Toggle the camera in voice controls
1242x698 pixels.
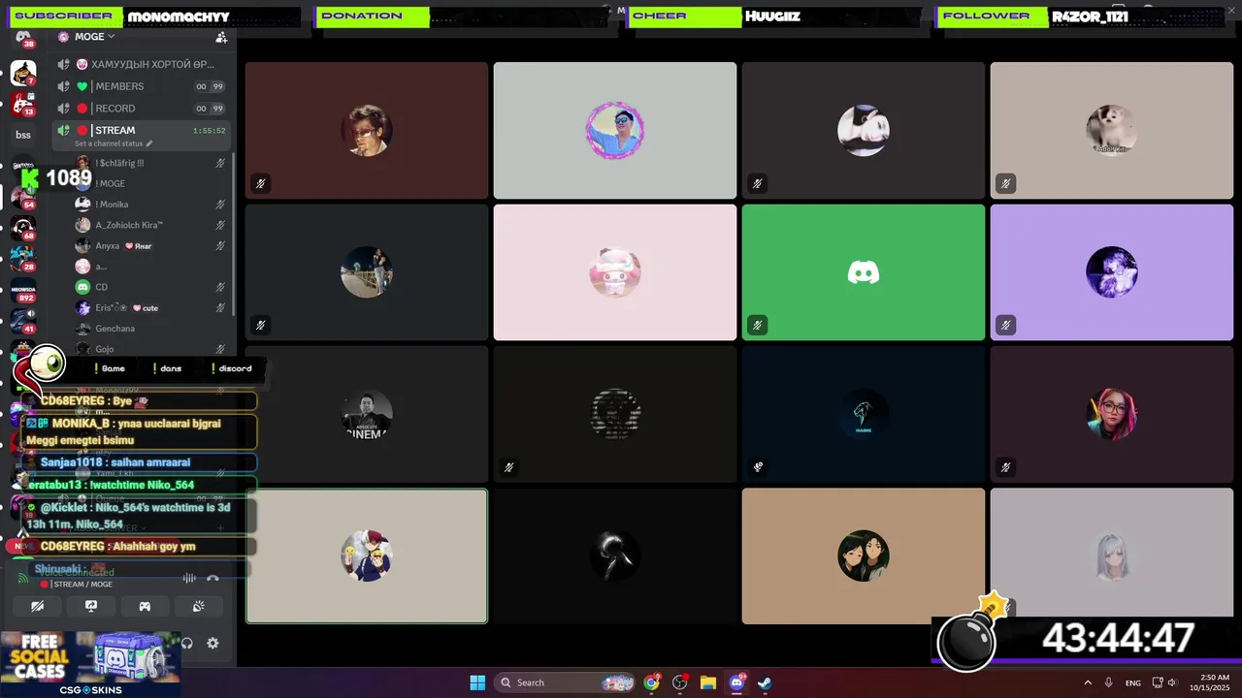(37, 607)
